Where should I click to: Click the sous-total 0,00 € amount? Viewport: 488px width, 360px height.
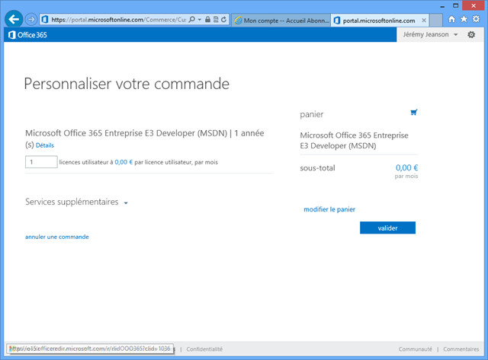point(406,167)
